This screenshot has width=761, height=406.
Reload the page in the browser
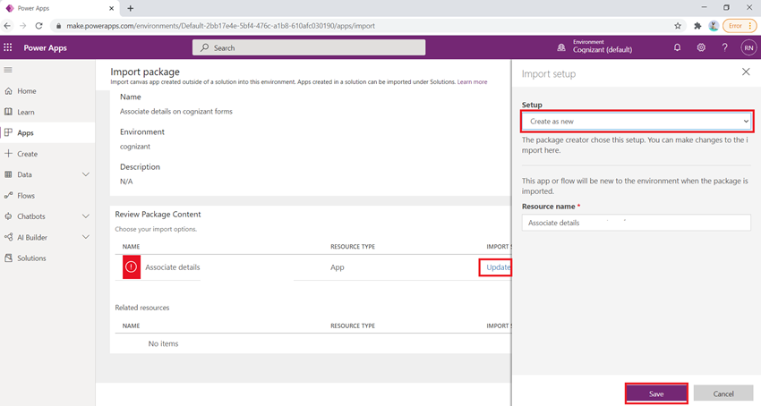[38, 26]
